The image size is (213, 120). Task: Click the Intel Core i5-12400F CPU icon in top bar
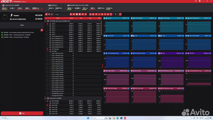(x=3, y=5)
